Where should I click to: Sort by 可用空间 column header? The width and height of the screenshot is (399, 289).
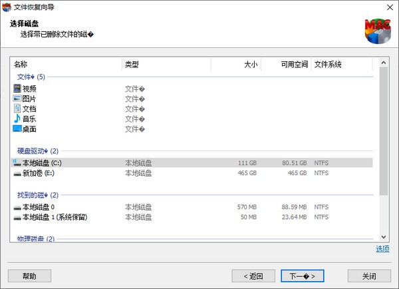tap(286, 65)
